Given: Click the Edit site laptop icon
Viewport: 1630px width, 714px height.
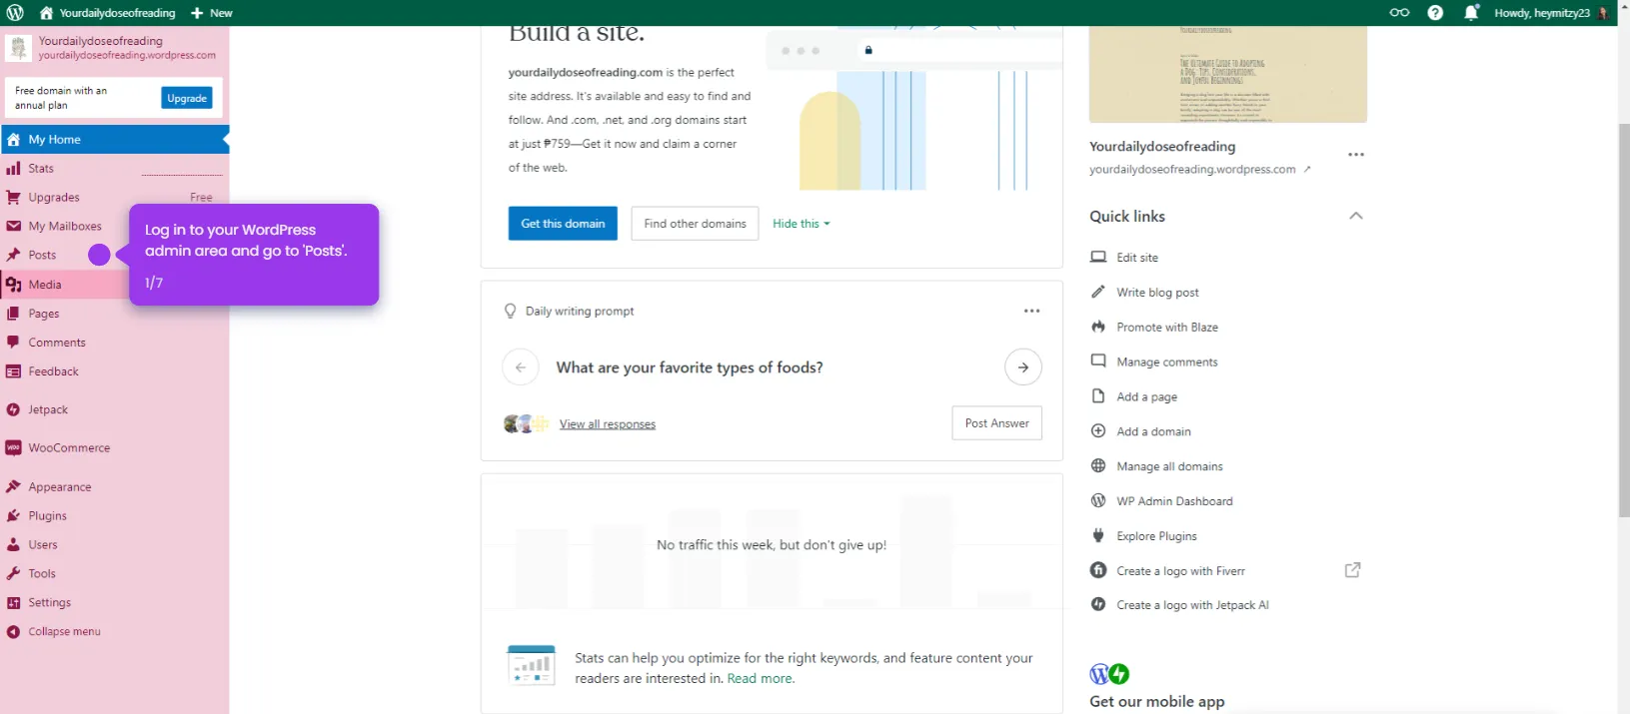Looking at the screenshot, I should (1098, 257).
